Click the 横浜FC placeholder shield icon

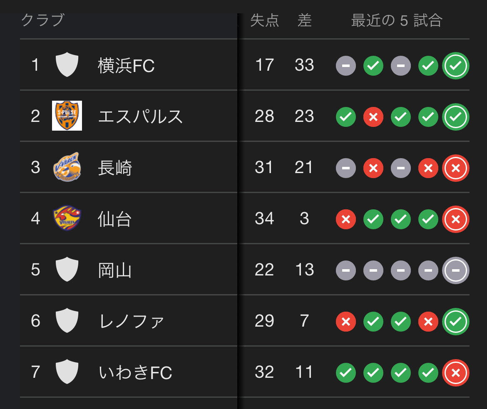(x=67, y=65)
